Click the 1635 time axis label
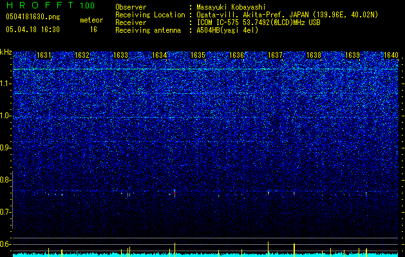The height and width of the screenshot is (257, 405). 198,55
